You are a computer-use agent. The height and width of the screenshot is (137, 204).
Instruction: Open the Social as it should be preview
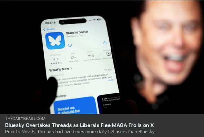point(75,105)
